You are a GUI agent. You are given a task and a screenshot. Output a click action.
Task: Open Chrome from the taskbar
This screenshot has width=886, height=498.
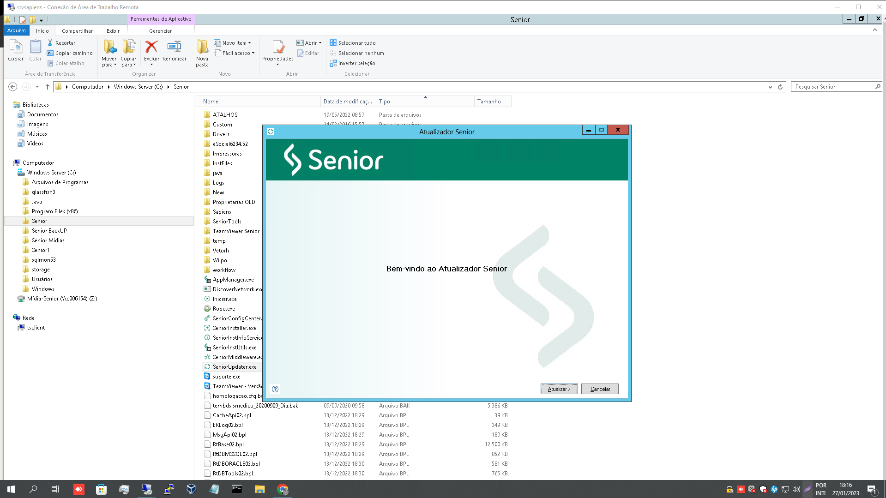[x=283, y=489]
